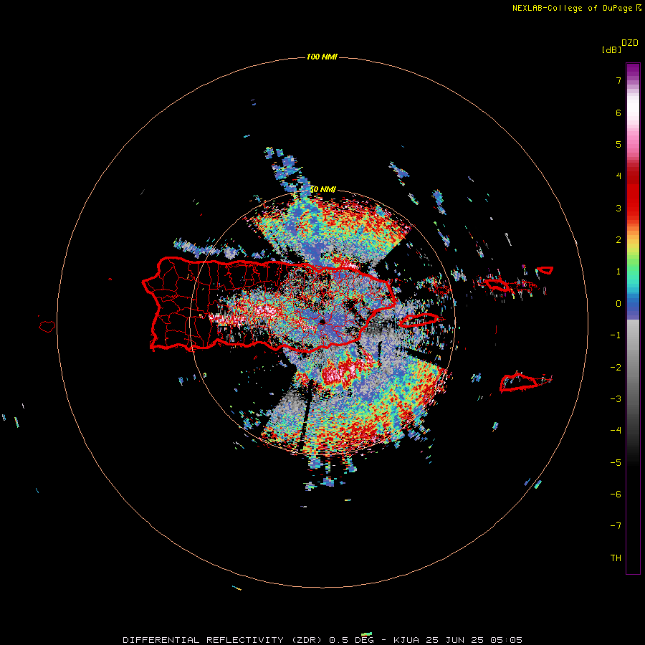Click the -1 value on color scale
Image resolution: width=645 pixels, height=645 pixels.
616,335
